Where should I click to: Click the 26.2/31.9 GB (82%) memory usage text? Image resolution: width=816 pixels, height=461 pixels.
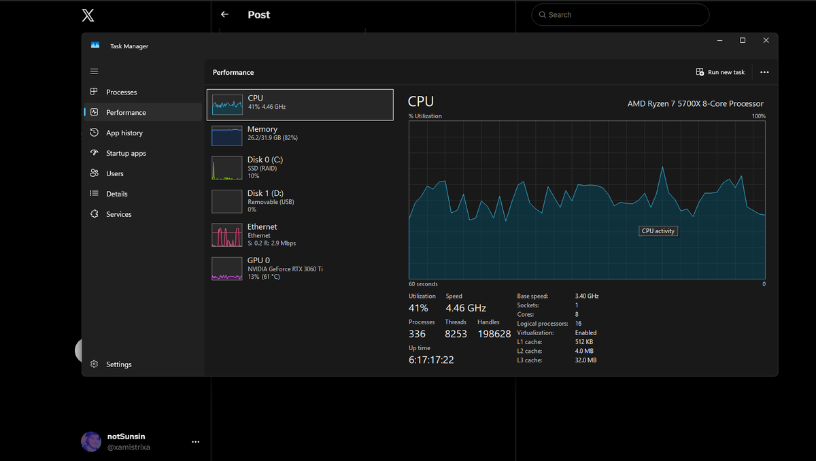273,138
